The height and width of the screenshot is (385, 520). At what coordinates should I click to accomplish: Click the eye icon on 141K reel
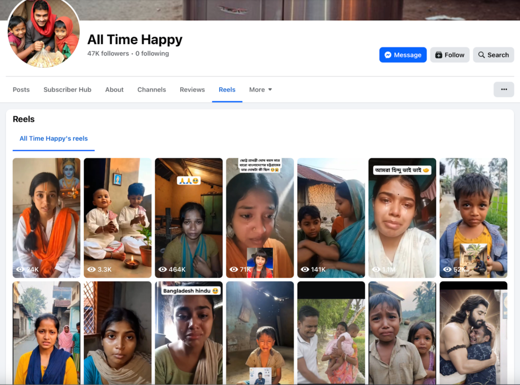pyautogui.click(x=305, y=269)
